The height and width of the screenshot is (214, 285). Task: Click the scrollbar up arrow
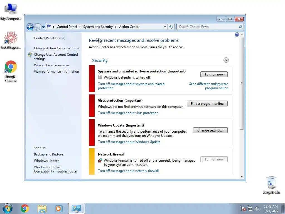(242, 35)
